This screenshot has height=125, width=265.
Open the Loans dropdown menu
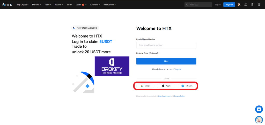(81, 5)
